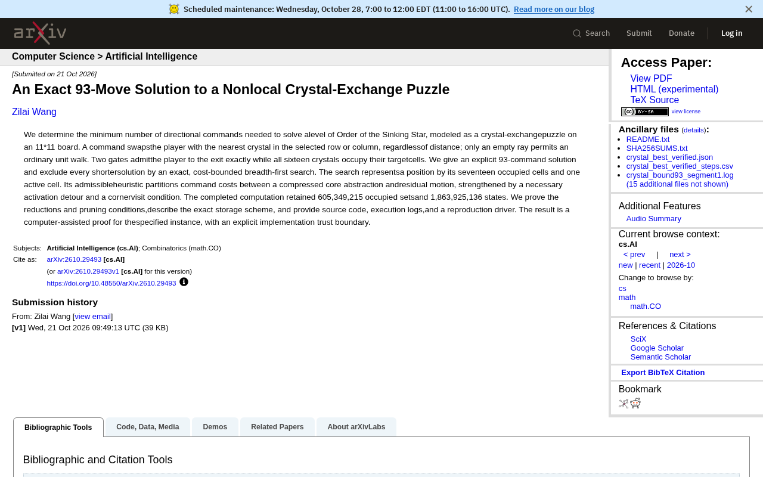Open crystal_best_verified.json file
Screen dimensions: 763x477
coord(669,157)
